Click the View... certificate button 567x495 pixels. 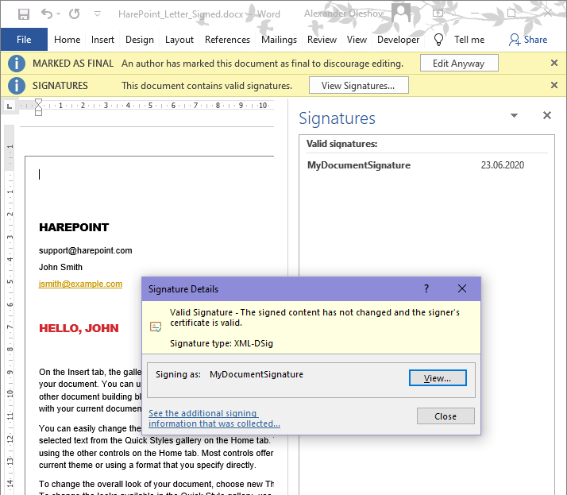pos(438,377)
